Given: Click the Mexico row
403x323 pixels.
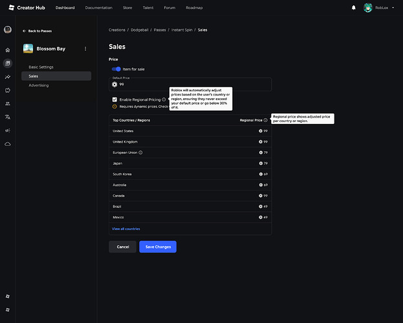Looking at the screenshot, I should pyautogui.click(x=190, y=217).
